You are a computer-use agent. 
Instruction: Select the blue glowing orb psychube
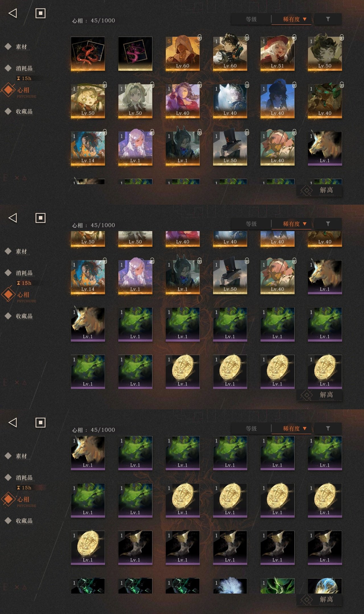325,586
